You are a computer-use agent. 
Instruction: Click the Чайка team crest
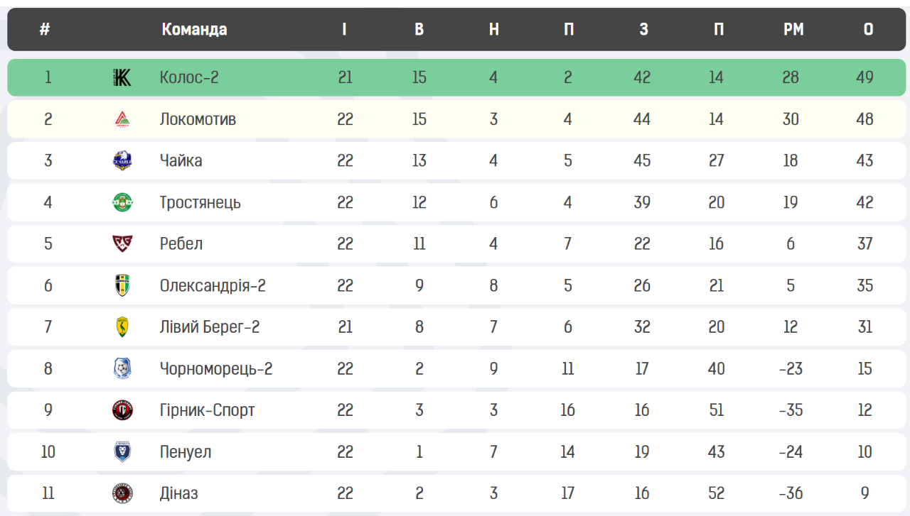(122, 160)
